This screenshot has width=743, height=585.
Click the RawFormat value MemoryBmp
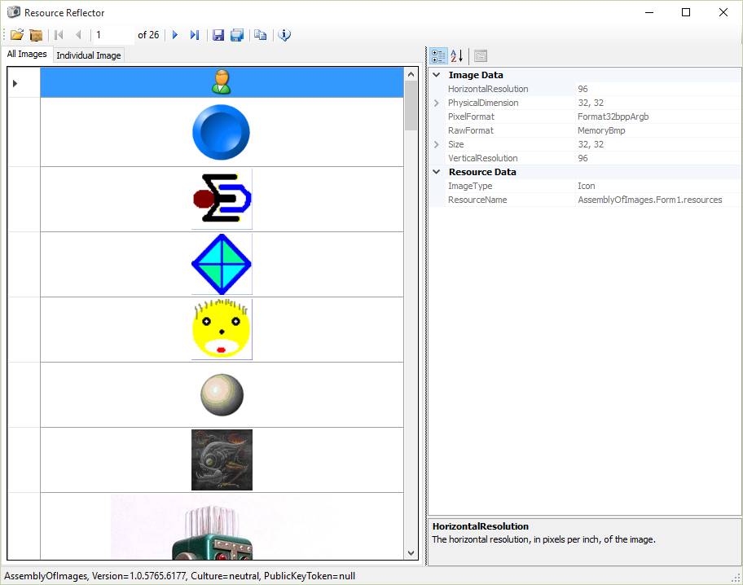[601, 130]
